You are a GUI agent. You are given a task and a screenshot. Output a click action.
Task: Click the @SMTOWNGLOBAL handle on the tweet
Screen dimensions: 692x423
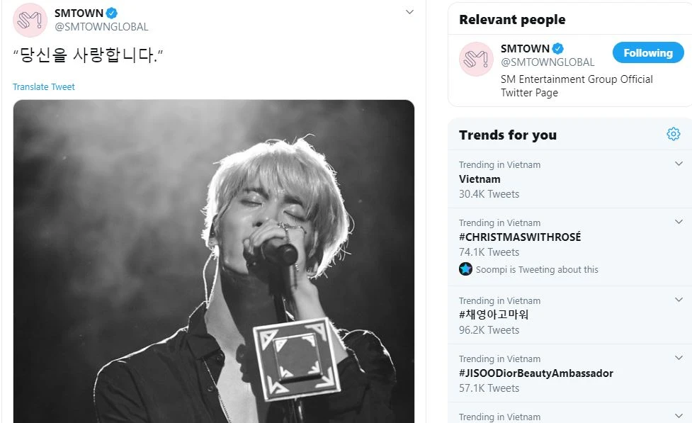pyautogui.click(x=101, y=27)
